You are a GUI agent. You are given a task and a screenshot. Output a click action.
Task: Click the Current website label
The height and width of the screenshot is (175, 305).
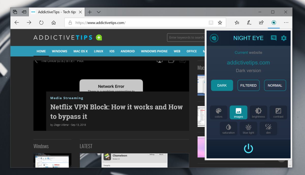[248, 52]
